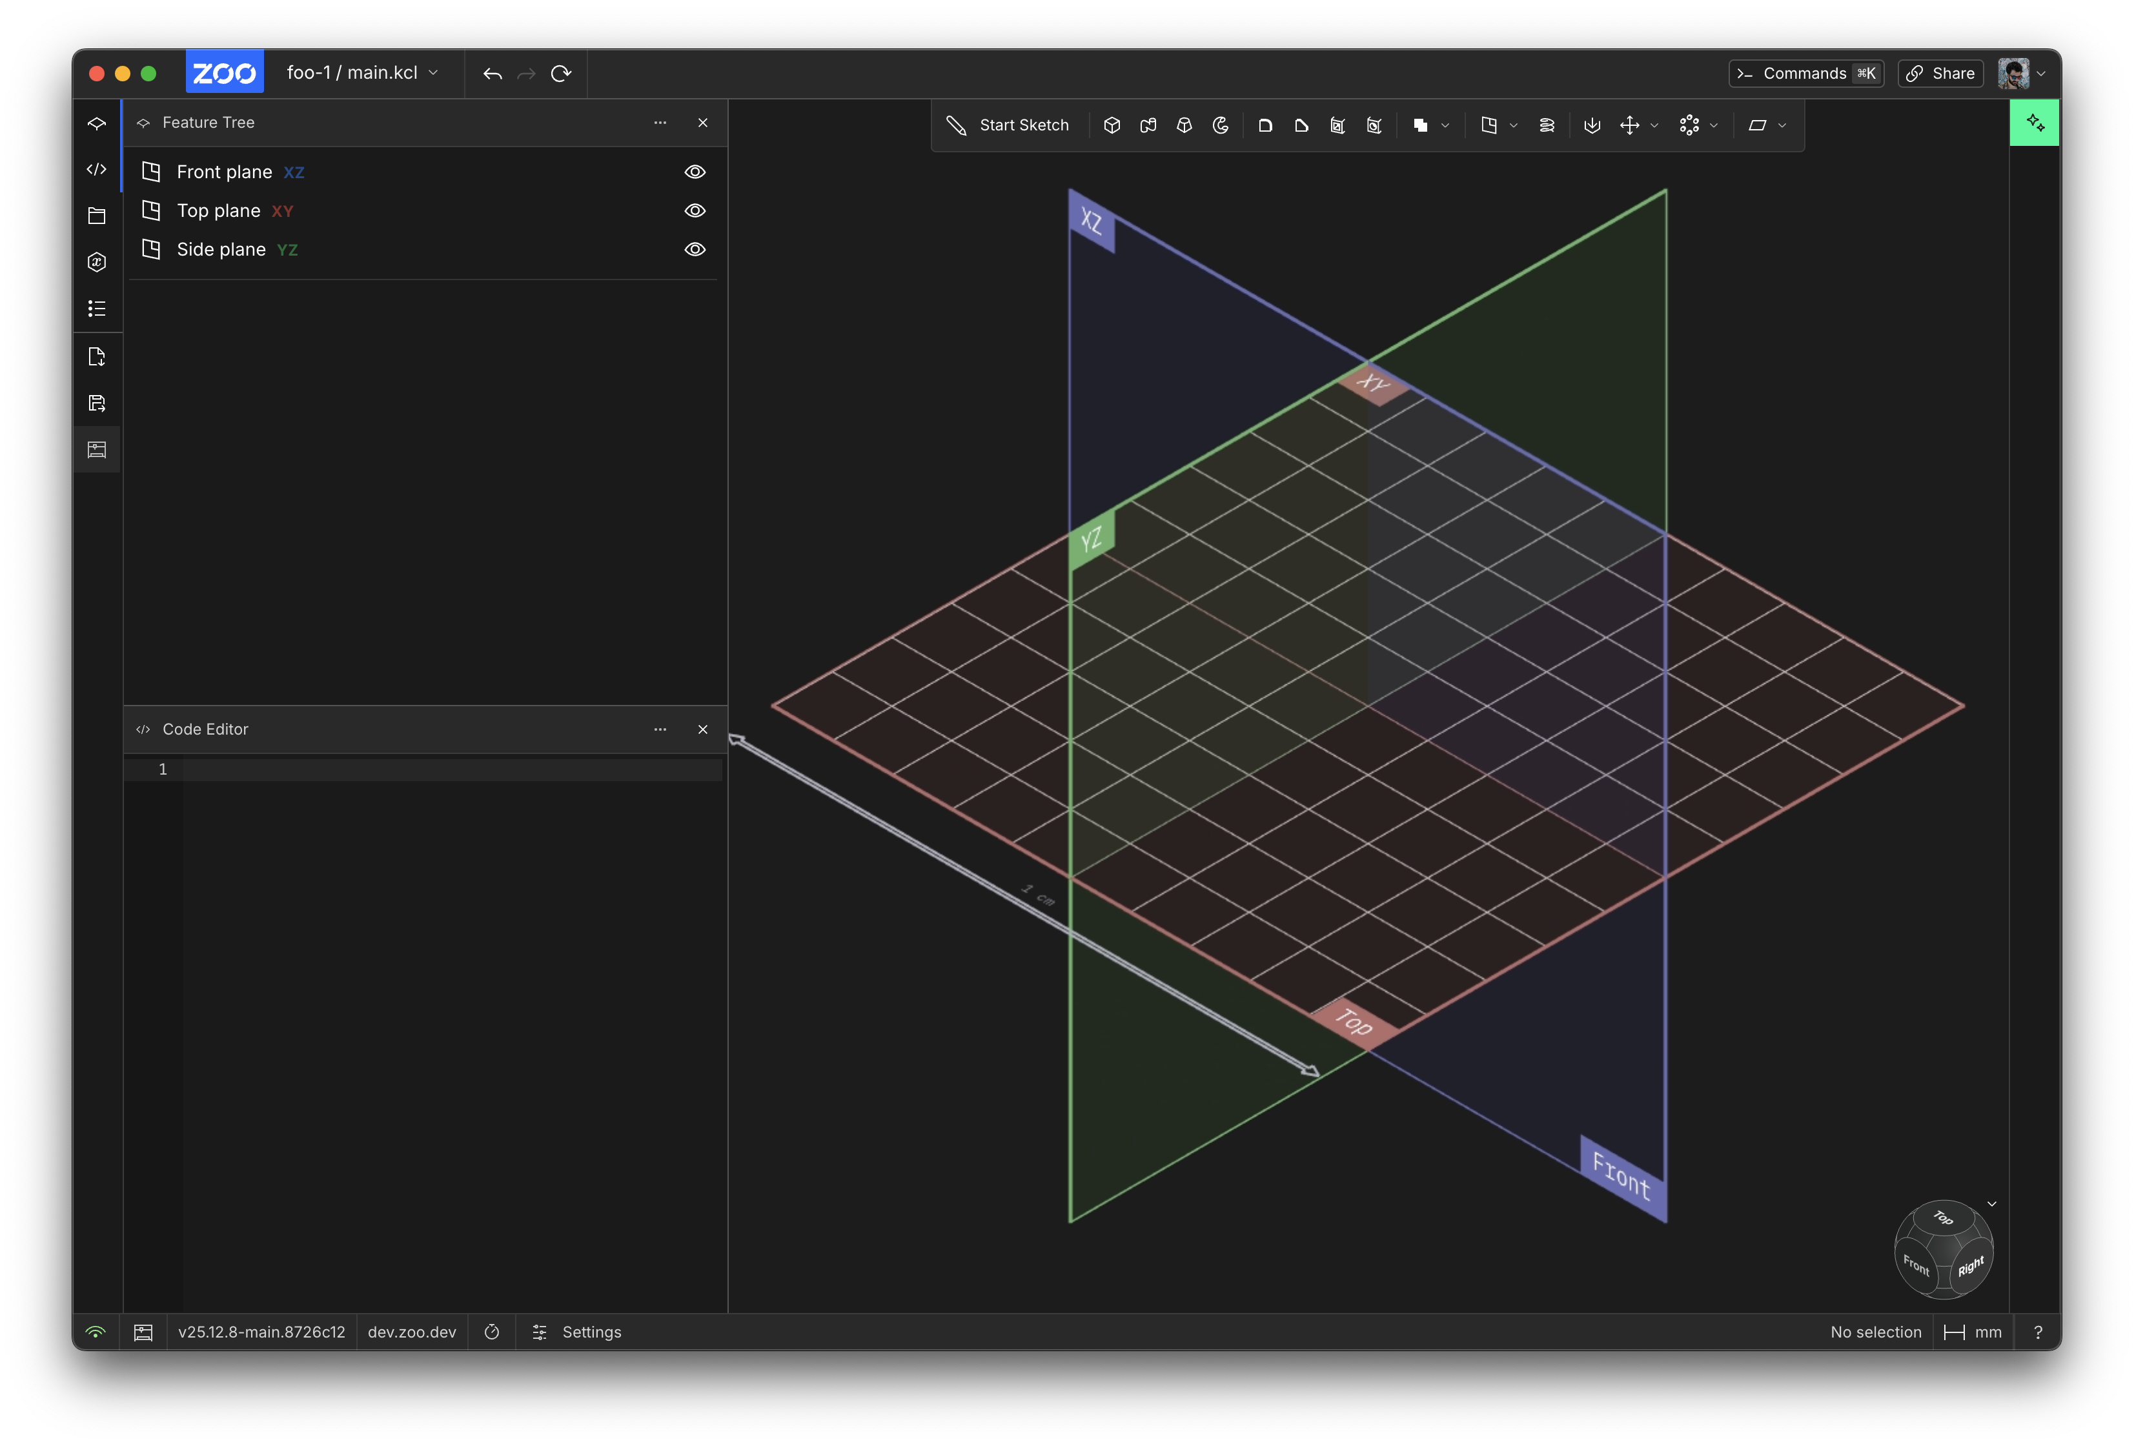Screen dimensions: 2134x1446
Task: Open Feature Tree panel options menu
Action: (660, 122)
